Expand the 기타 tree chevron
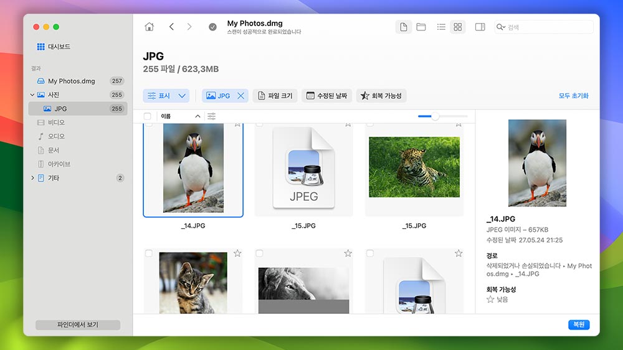The width and height of the screenshot is (623, 350). (x=32, y=178)
